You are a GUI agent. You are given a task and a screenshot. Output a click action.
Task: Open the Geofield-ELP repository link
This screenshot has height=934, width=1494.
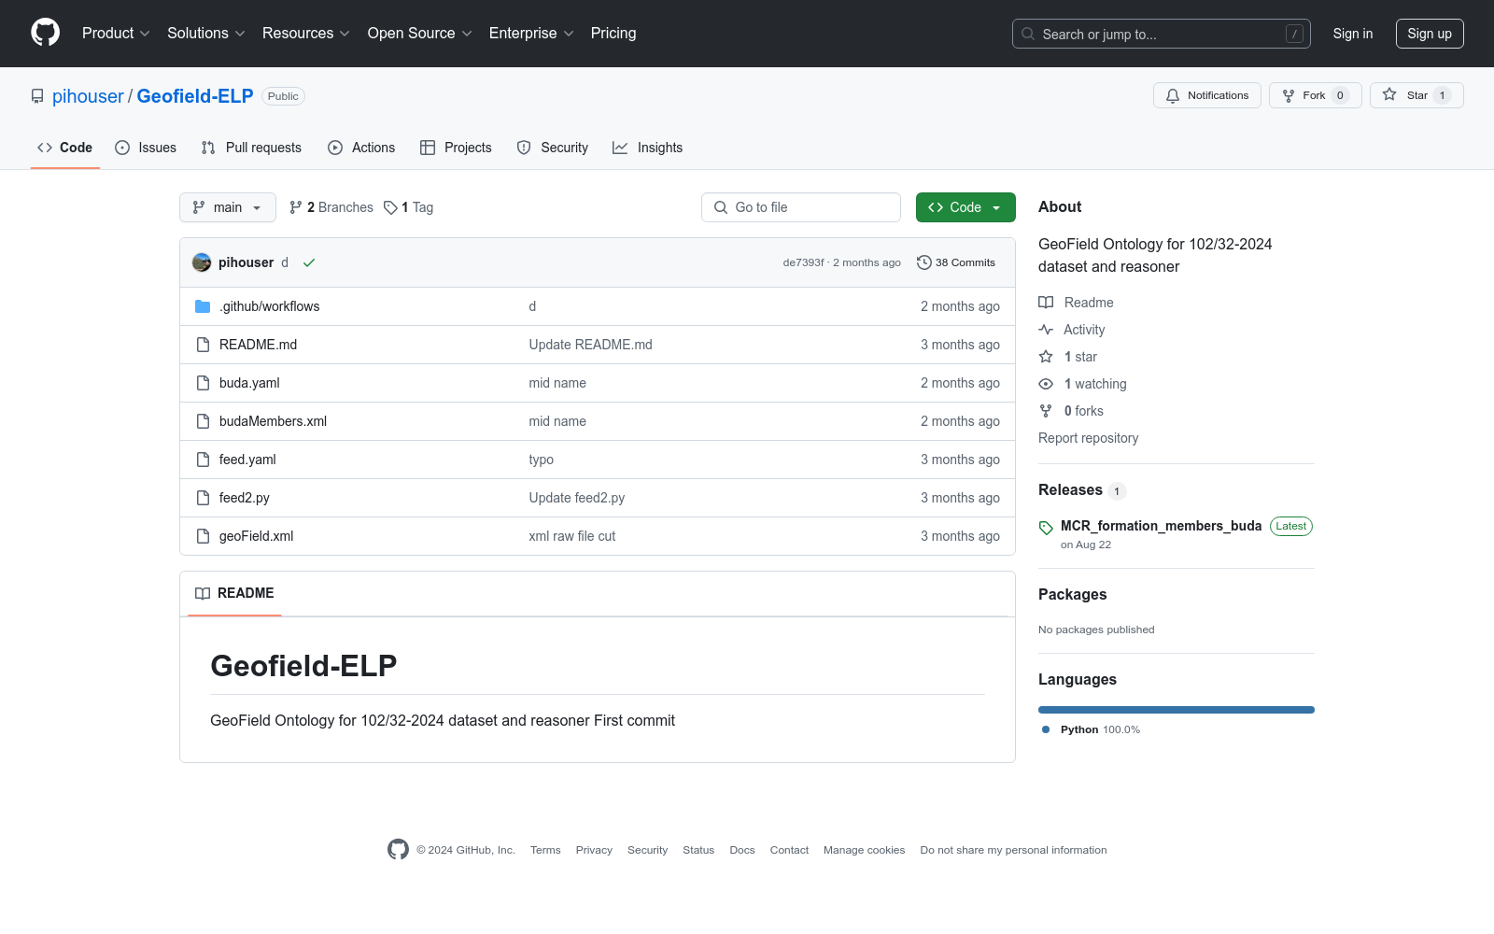point(195,96)
